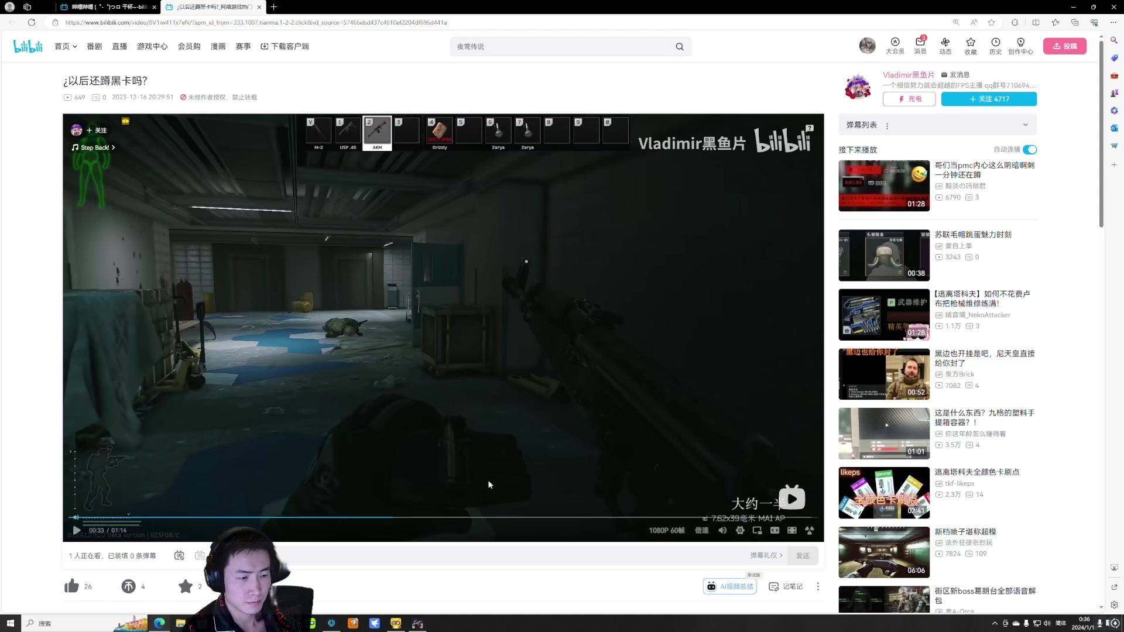This screenshot has width=1124, height=632.
Task: Click 发送 send danmaku button
Action: coord(803,555)
